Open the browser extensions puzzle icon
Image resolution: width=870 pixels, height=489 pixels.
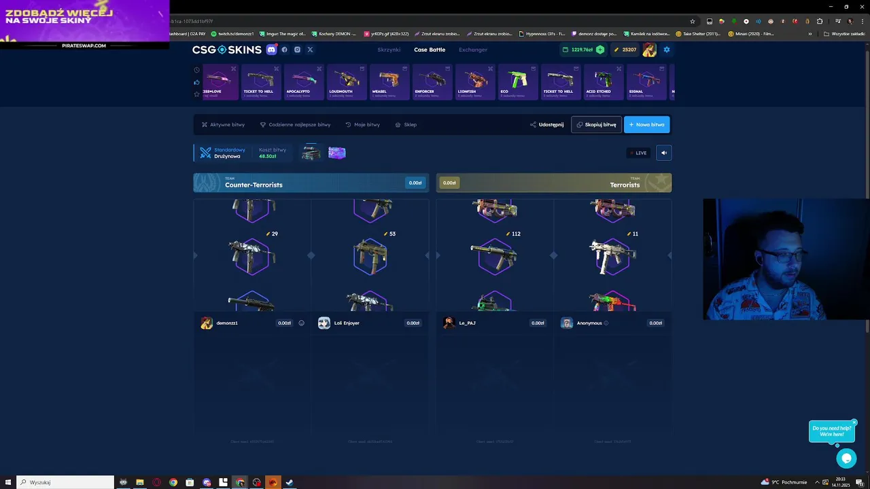(820, 21)
